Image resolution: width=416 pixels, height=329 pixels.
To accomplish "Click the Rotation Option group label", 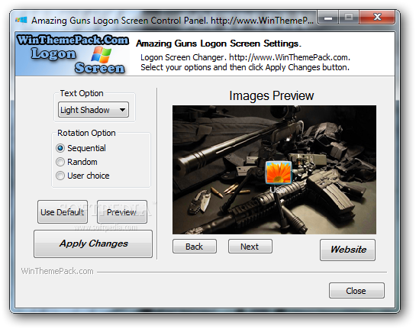I will point(86,133).
